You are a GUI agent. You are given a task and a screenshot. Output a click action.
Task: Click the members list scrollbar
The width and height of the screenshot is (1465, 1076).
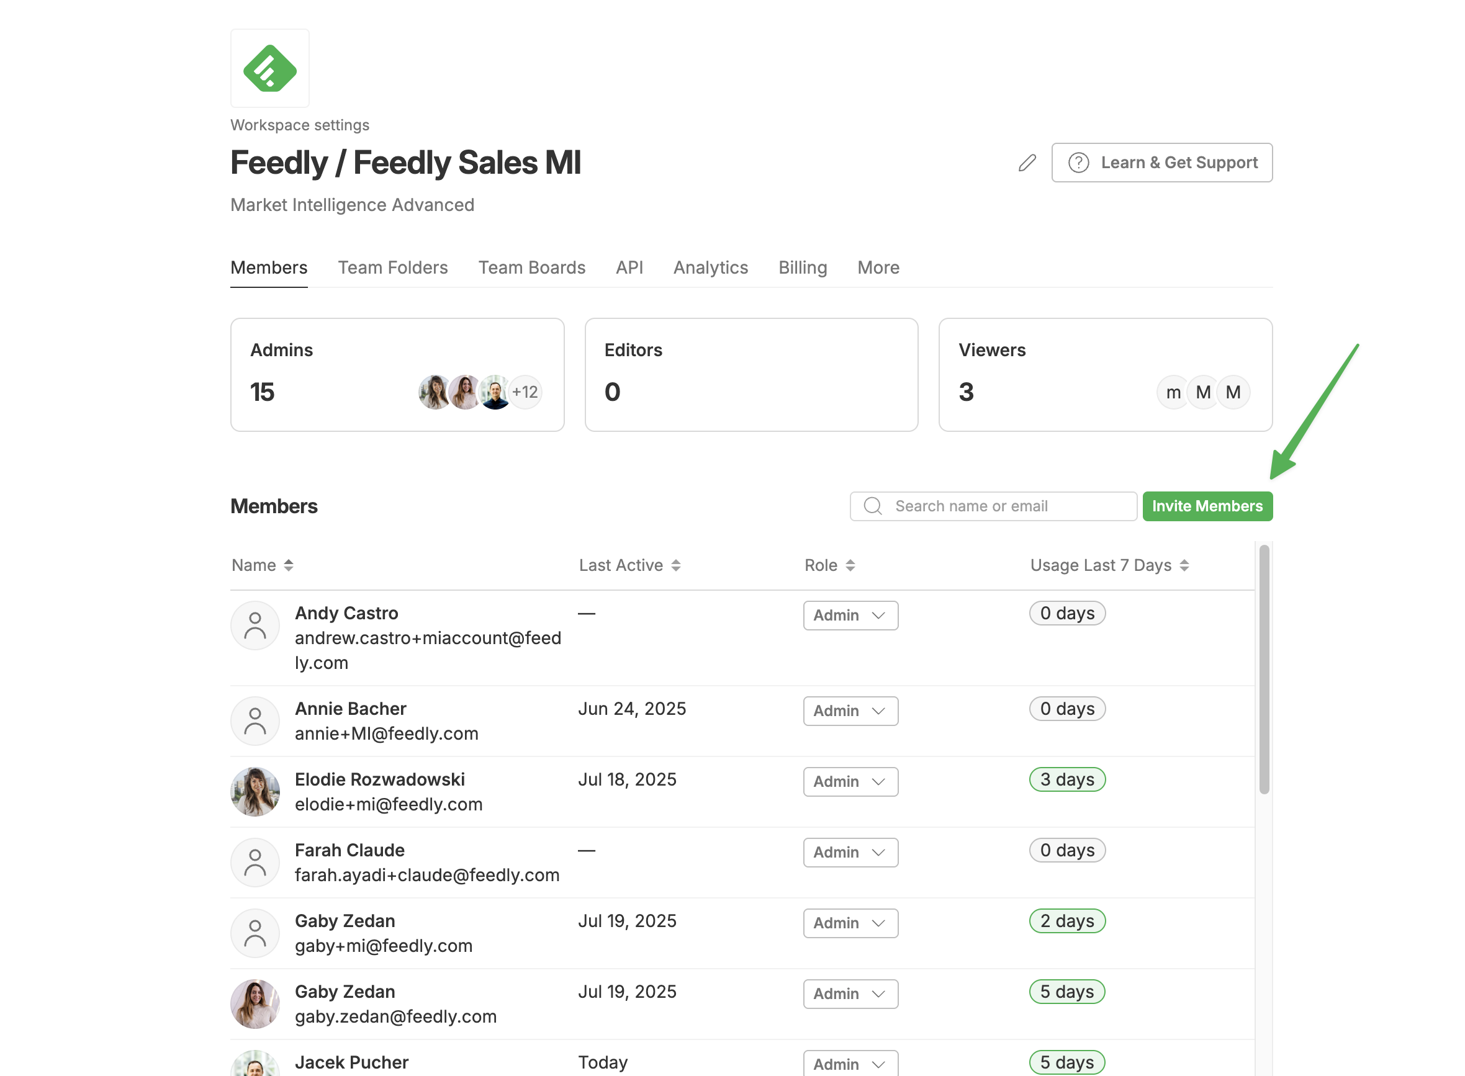1264,669
